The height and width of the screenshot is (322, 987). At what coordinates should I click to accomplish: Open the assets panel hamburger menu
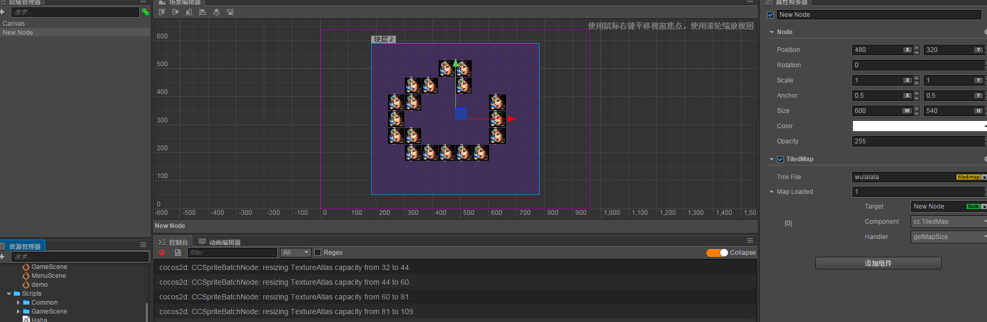(x=143, y=245)
